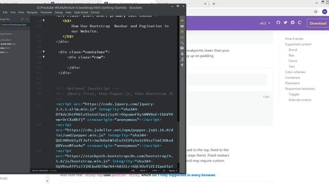Open the View menu in Brackets
Image resolution: width=329 pixels, height=185 pixels.
point(21,12)
